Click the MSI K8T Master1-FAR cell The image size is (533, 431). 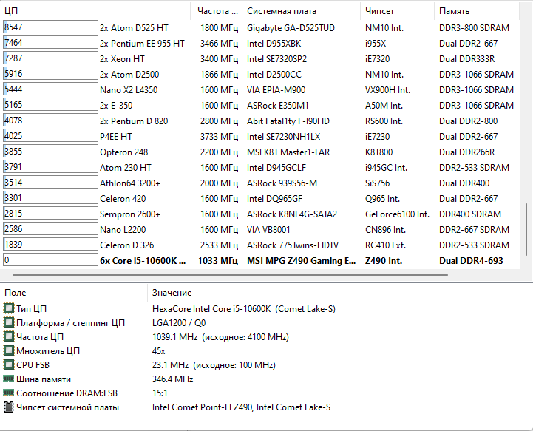pos(288,152)
